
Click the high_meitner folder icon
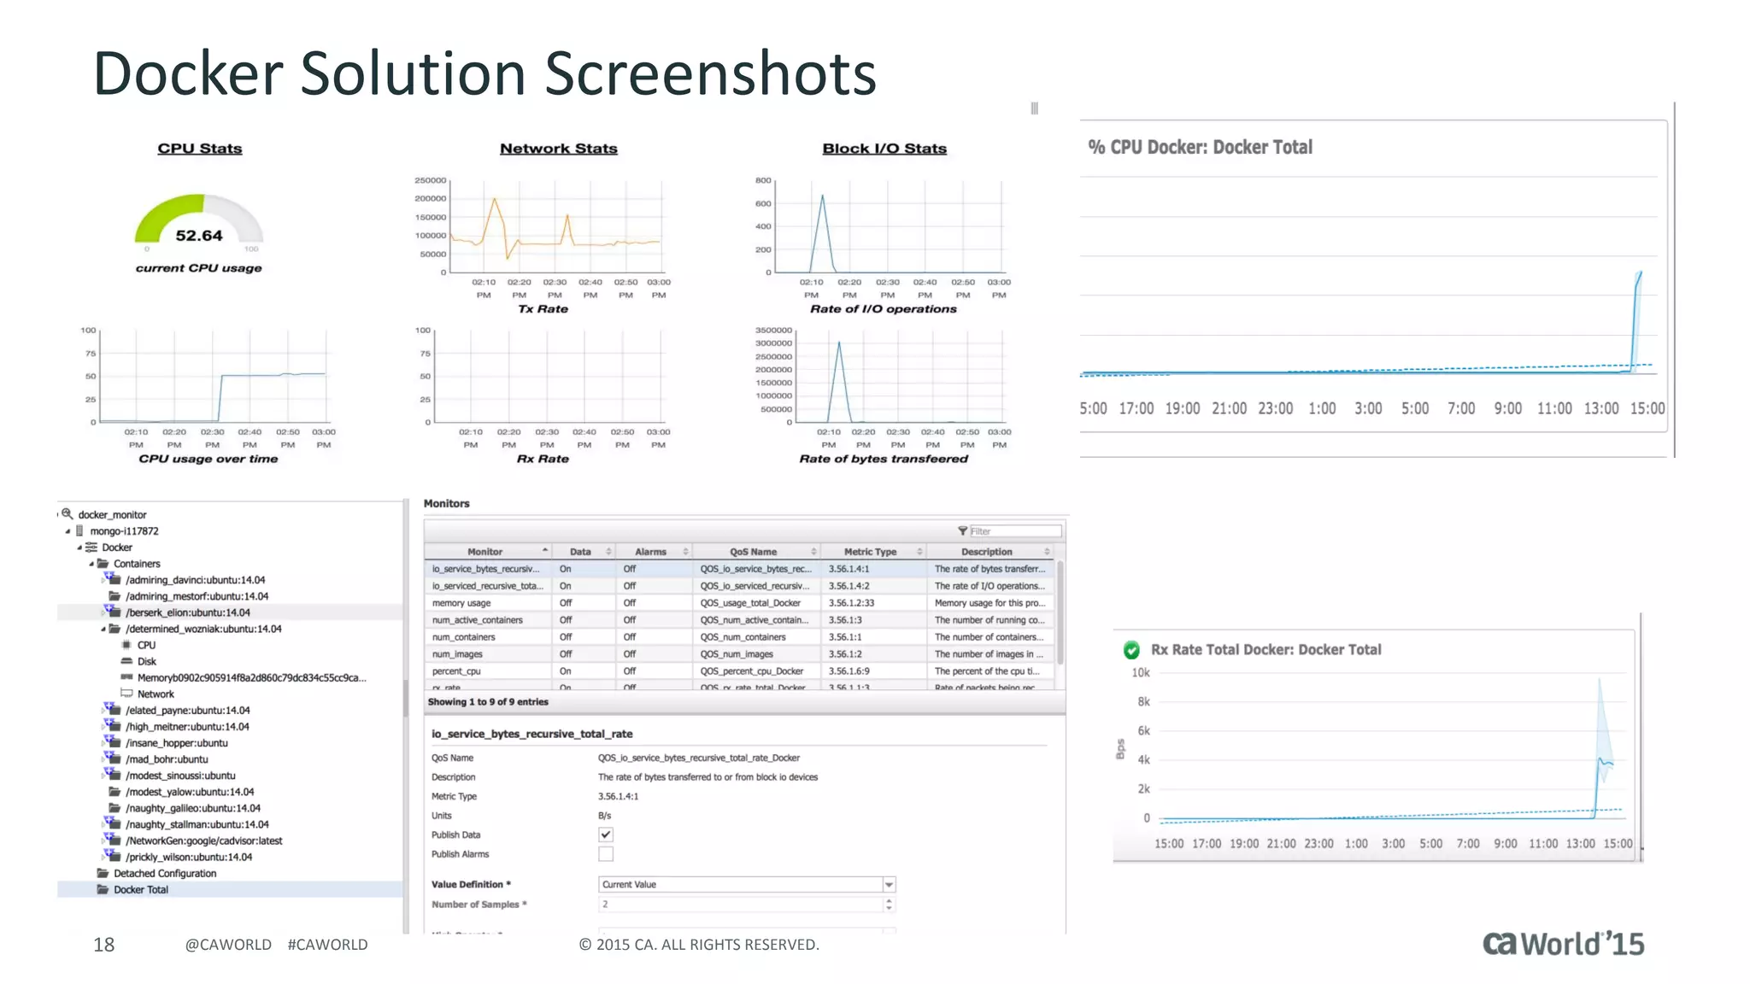113,726
